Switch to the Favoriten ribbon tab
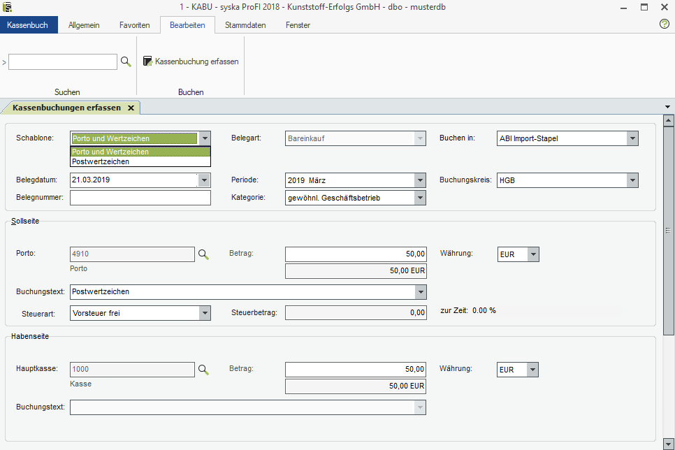675x450 pixels. point(135,25)
